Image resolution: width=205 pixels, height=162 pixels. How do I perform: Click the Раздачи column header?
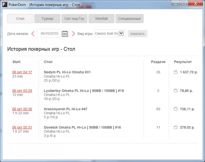(158, 62)
